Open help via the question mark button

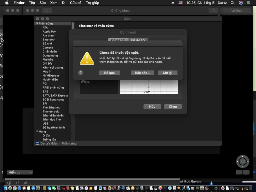[x=80, y=73]
